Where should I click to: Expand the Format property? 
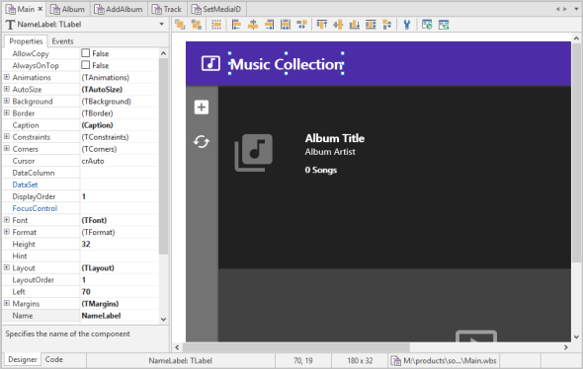(7, 232)
